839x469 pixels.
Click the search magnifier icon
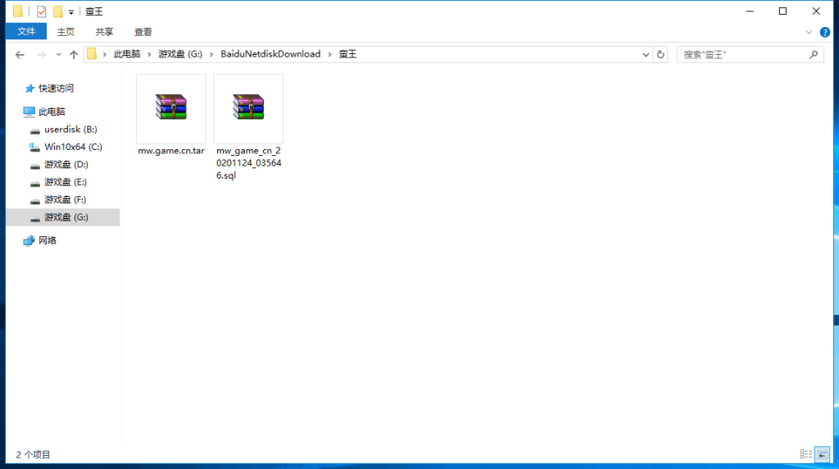(x=814, y=55)
